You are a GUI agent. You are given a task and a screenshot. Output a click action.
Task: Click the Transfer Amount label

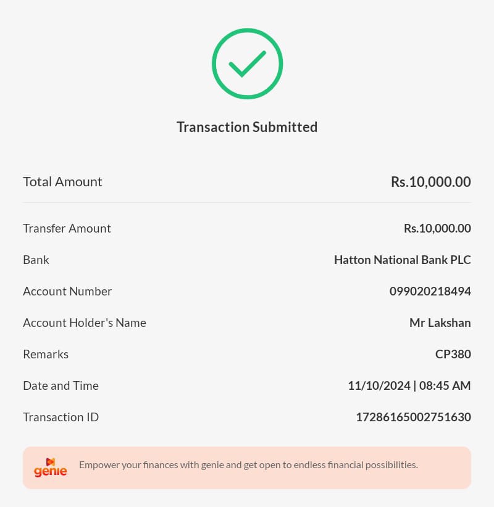[67, 228]
